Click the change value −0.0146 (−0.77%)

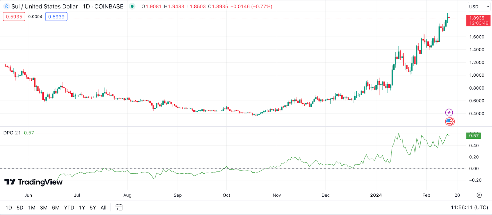pyautogui.click(x=251, y=6)
